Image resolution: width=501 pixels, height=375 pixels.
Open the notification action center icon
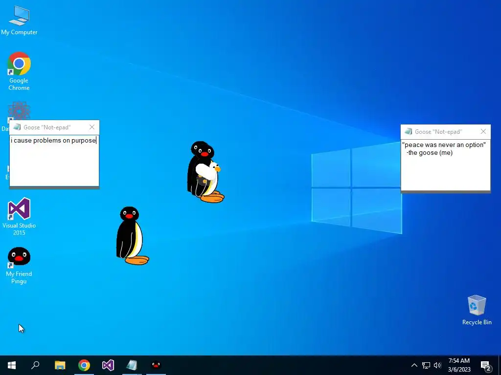(x=486, y=365)
